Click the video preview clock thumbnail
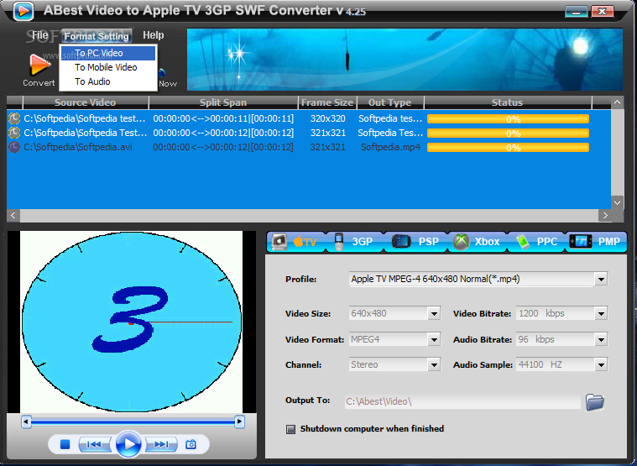This screenshot has width=637, height=466. tap(131, 322)
